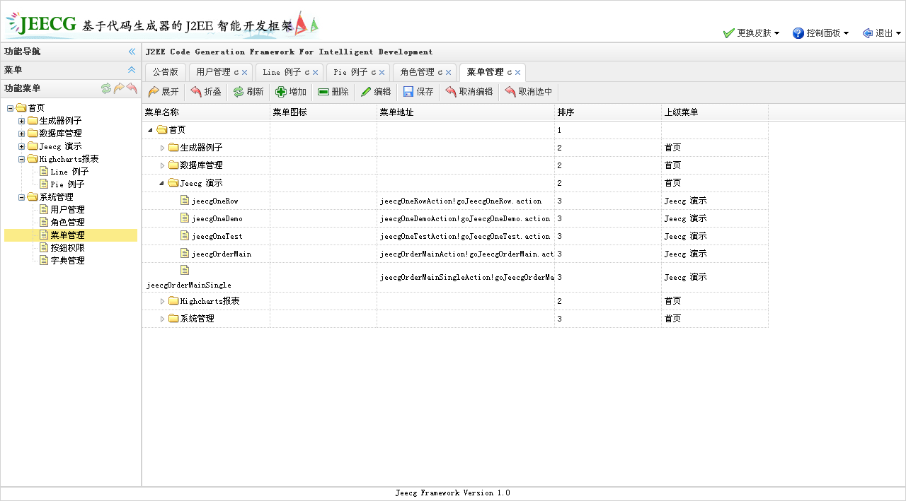This screenshot has height=501, width=906.
Task: Click the 展开 (expand) toolbar button
Action: click(164, 92)
